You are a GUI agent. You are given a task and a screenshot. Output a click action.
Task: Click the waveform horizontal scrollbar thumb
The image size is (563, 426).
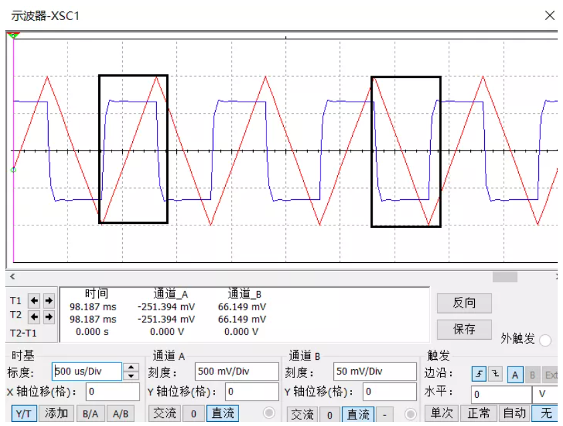pyautogui.click(x=505, y=277)
